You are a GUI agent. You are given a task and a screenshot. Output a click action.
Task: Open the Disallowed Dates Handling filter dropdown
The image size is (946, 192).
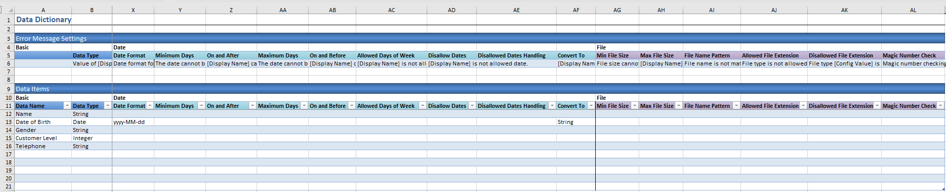(552, 106)
